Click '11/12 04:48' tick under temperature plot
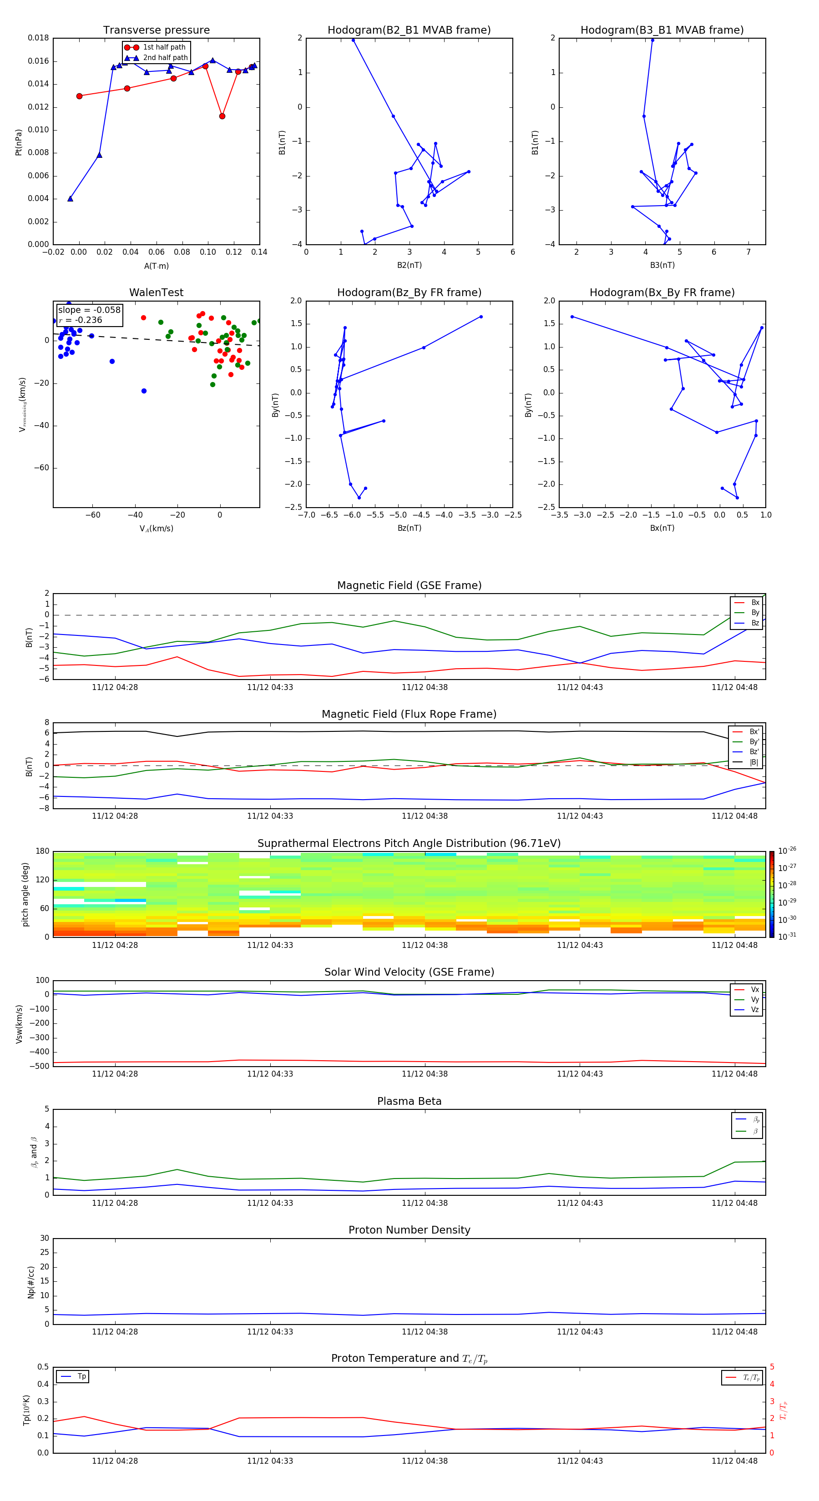The height and width of the screenshot is (1501, 819). point(734,1461)
